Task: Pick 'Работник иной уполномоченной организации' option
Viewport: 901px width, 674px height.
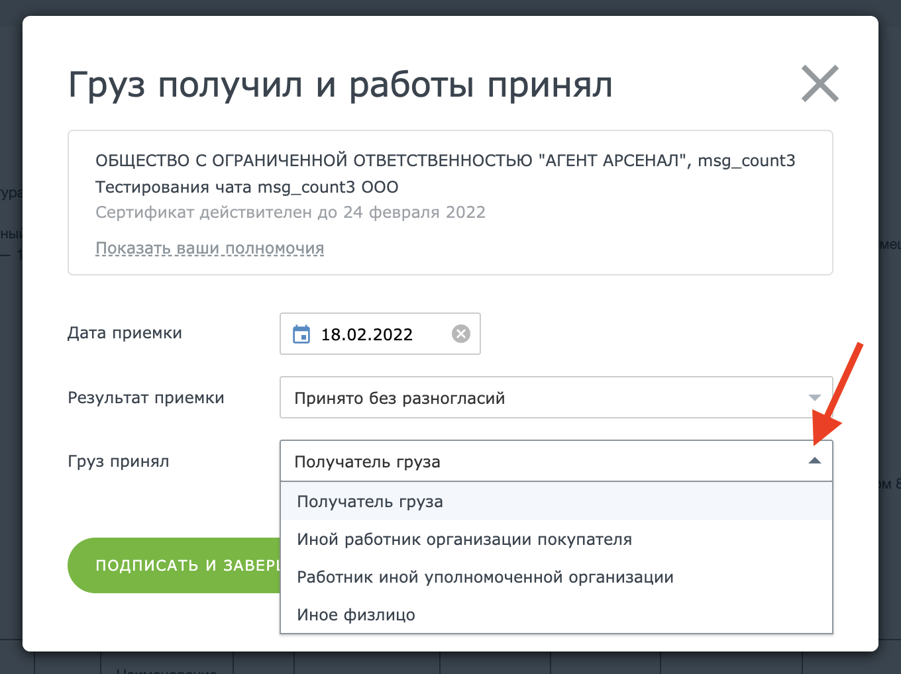Action: (556, 577)
